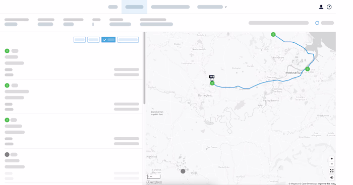This screenshot has height=185, width=353.
Task: Uncheck the active blue filter chip with checkmark
Action: pyautogui.click(x=108, y=40)
